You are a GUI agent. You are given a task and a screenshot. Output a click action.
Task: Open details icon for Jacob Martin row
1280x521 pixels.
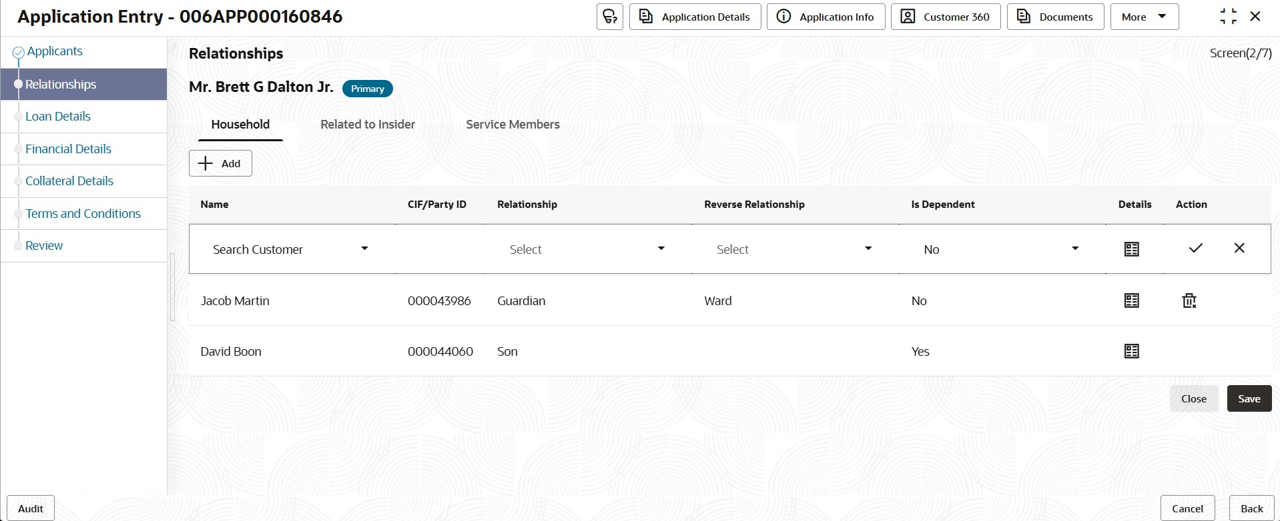coord(1131,300)
